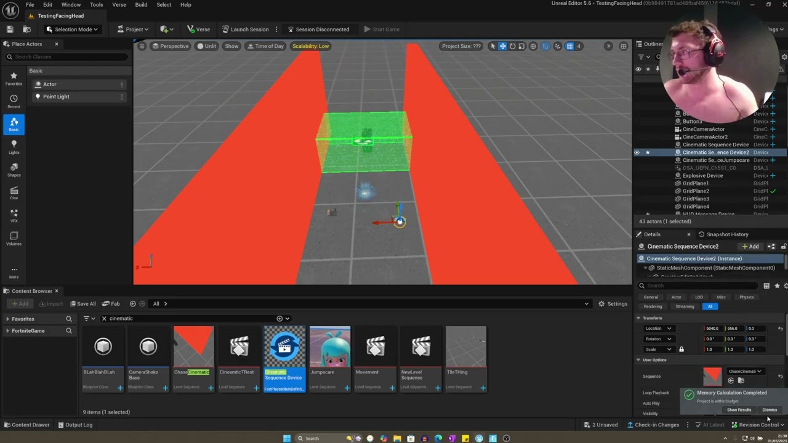Collapse the User Options section
The image size is (788, 443).
pyautogui.click(x=638, y=360)
